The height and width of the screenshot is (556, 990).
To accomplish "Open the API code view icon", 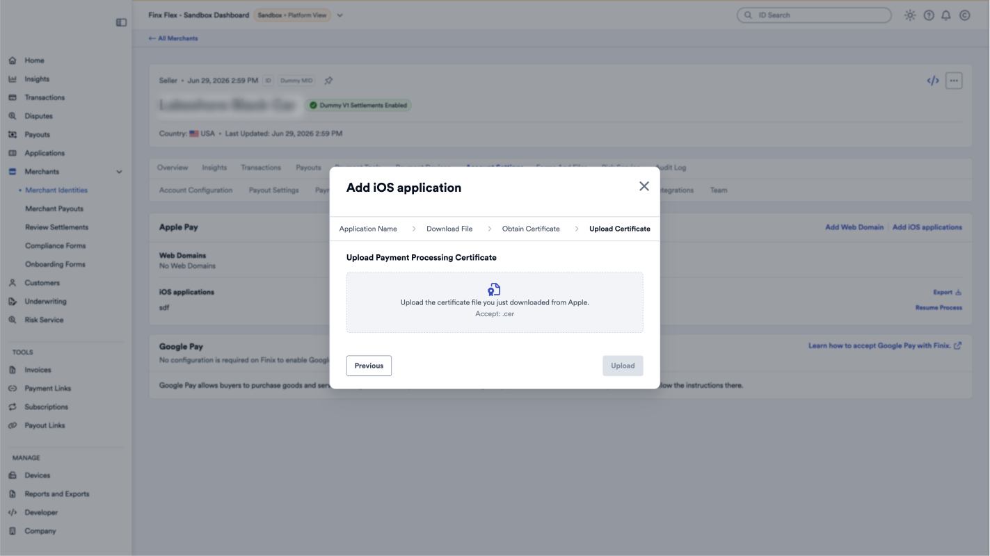I will coord(933,81).
